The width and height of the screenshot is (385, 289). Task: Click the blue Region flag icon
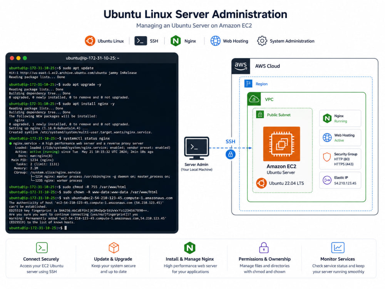point(248,84)
